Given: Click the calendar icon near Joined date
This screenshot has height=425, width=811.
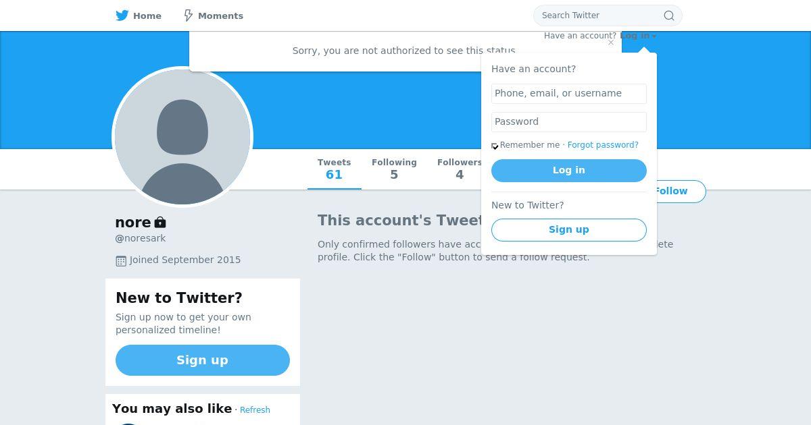Looking at the screenshot, I should coord(121,260).
